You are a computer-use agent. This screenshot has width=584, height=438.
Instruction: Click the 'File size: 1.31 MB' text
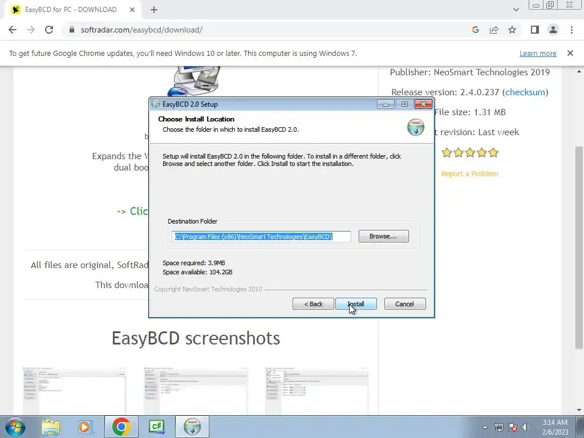470,112
